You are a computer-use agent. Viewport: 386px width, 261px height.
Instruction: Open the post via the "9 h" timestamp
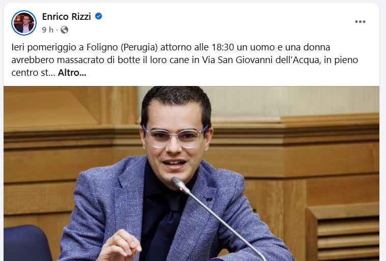[x=47, y=30]
